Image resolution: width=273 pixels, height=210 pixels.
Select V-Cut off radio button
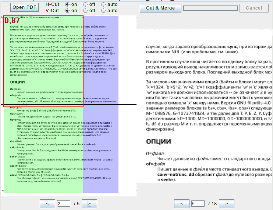point(85,11)
